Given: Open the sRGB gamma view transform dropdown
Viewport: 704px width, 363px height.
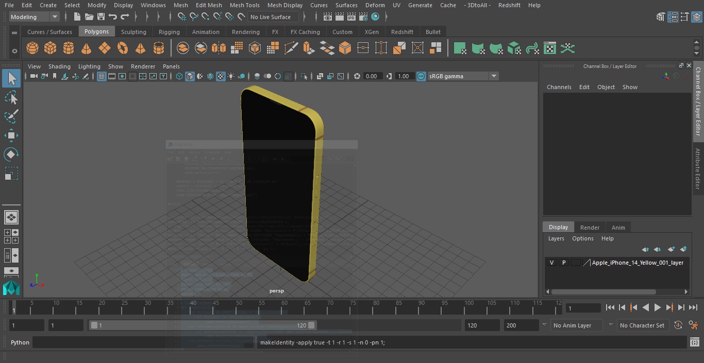Looking at the screenshot, I should (x=463, y=76).
